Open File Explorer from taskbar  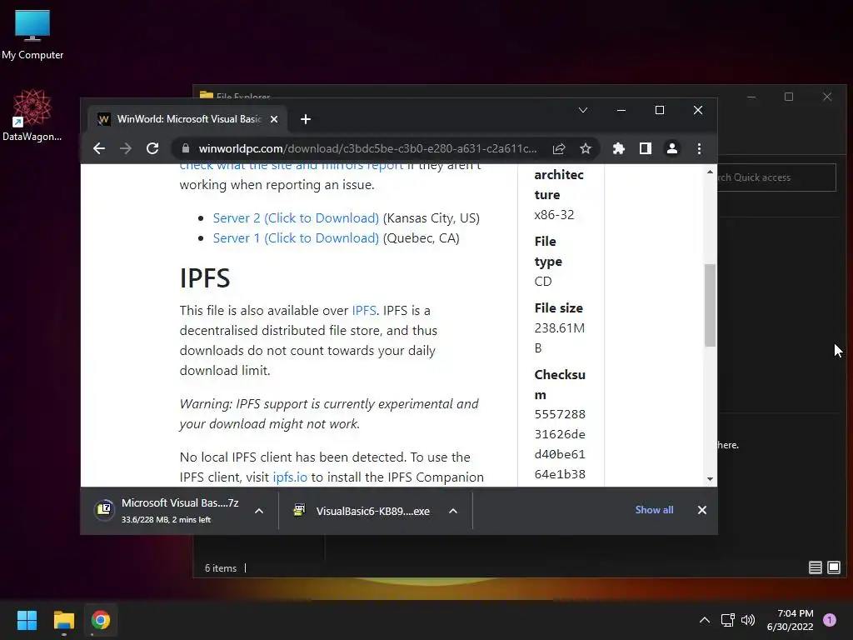point(63,620)
